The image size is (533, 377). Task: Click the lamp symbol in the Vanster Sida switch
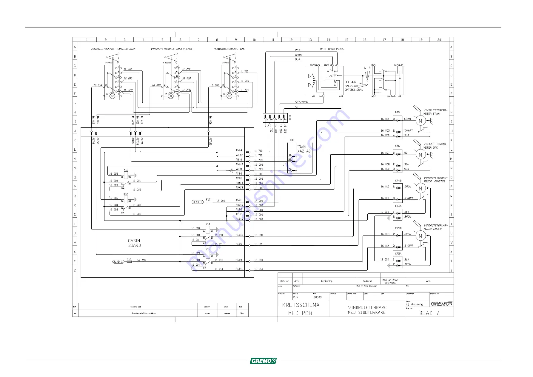(x=113, y=96)
